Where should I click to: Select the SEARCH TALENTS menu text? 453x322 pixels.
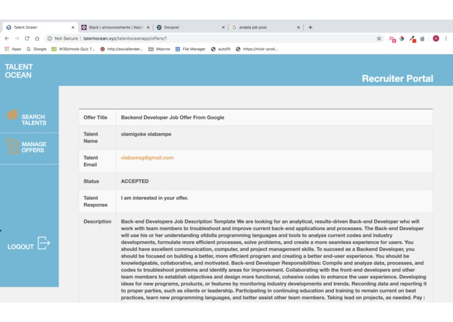tap(34, 120)
